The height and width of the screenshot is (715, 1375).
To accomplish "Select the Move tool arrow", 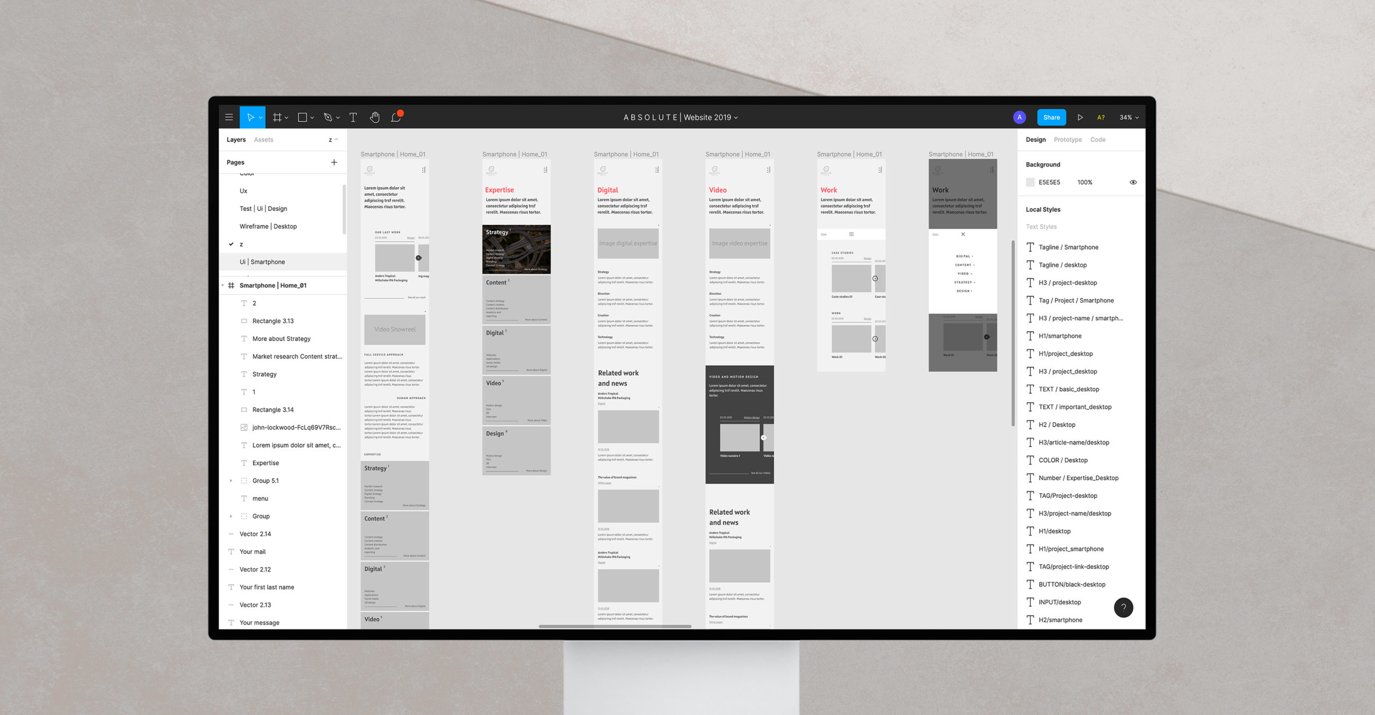I will [x=250, y=117].
